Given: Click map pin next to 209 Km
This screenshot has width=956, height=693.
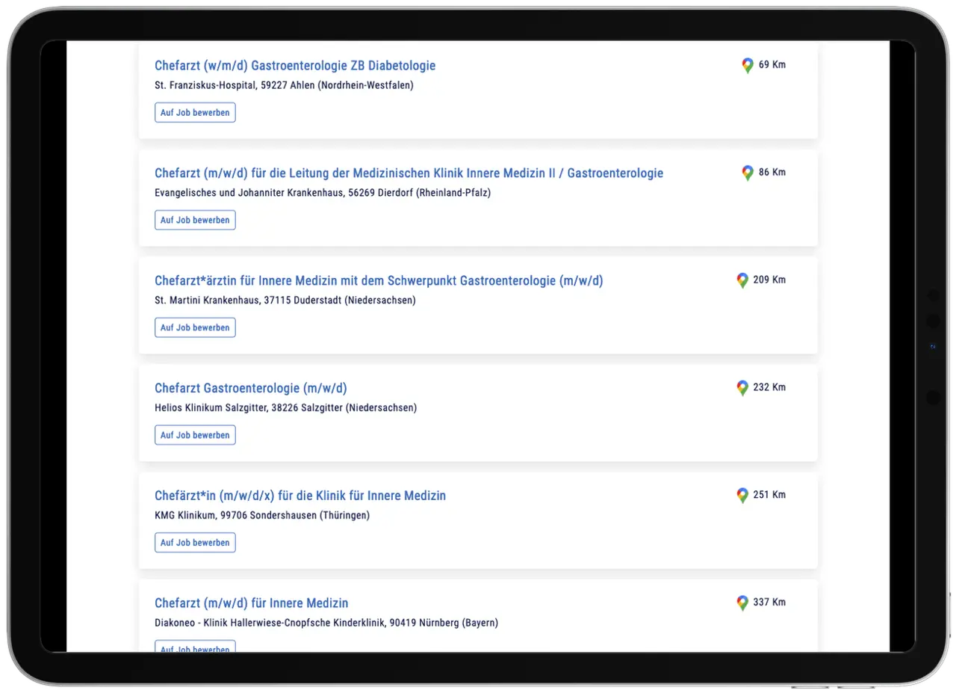Looking at the screenshot, I should [742, 281].
